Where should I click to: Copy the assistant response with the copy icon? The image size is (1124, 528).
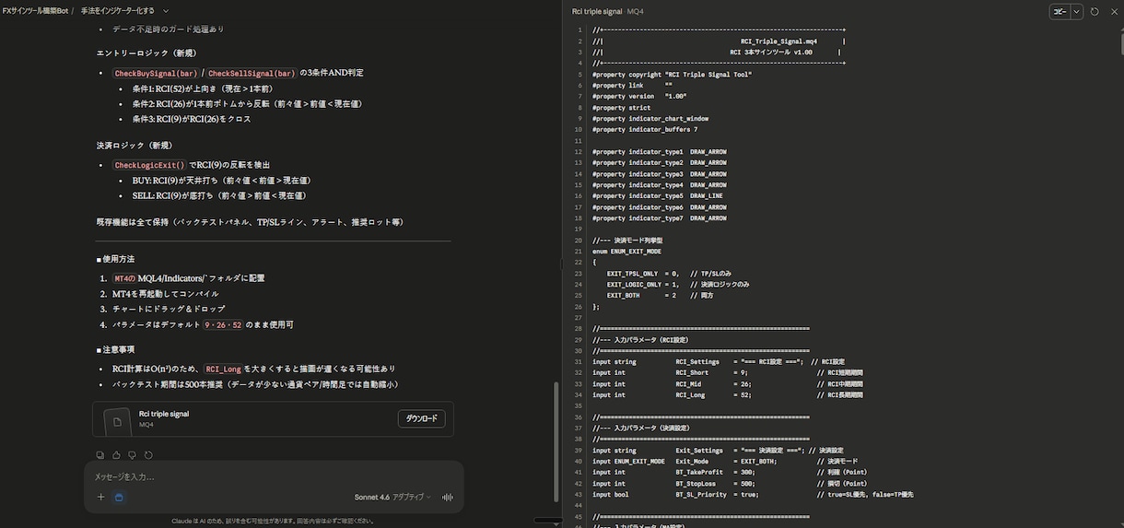pos(100,455)
